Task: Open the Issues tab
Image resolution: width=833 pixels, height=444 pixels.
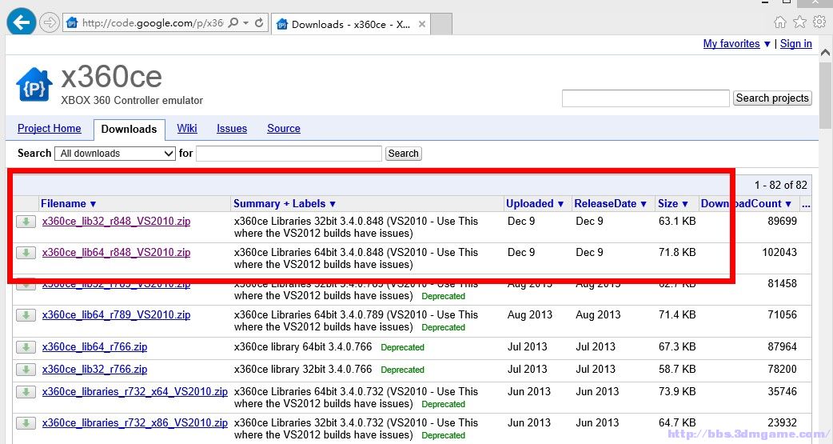Action: (232, 128)
